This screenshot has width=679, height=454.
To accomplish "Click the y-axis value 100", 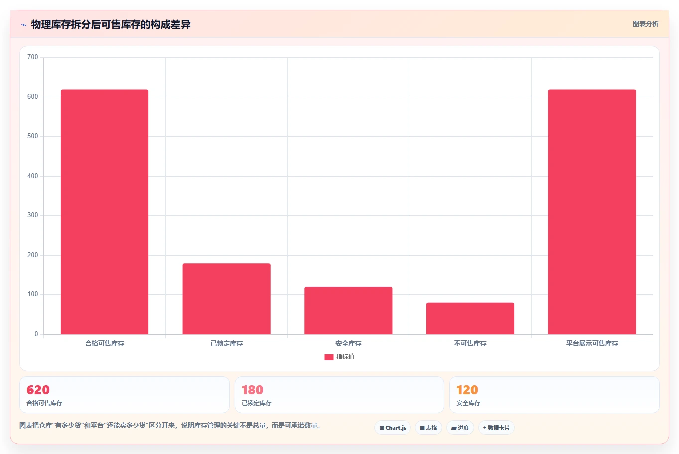I will point(33,294).
